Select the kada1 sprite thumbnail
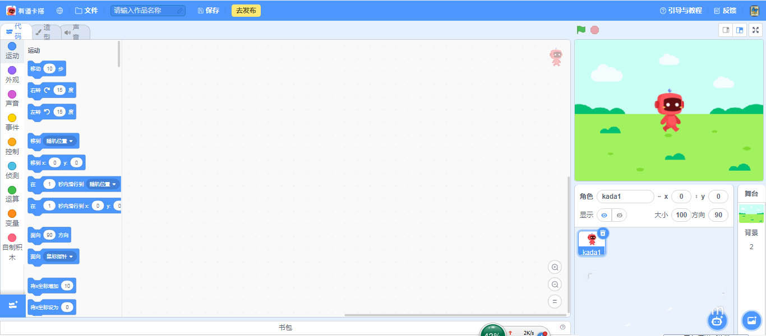The image size is (766, 336). pos(592,244)
